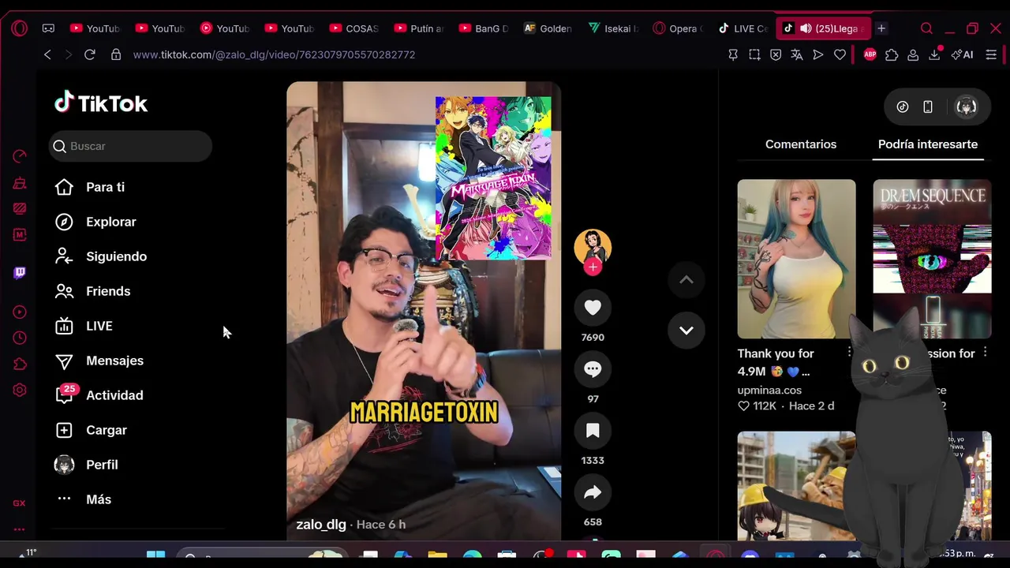Click the TikTok logo
Viewport: 1010px width, 568px height.
101,103
